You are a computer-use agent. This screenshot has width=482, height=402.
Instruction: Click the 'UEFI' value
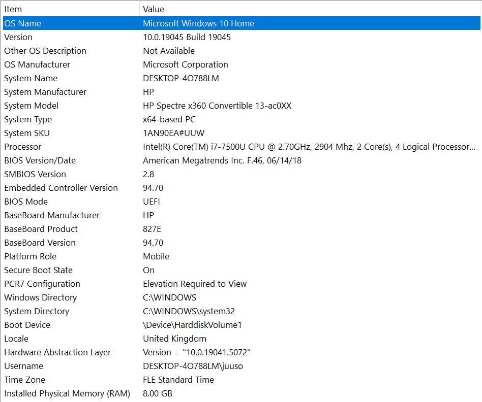pos(152,202)
